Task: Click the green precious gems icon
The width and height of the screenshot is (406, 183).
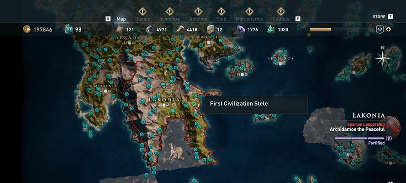Action: pos(271,30)
